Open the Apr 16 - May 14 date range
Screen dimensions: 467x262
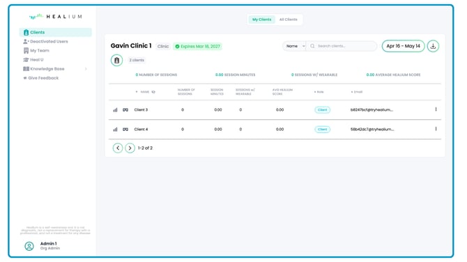click(404, 46)
